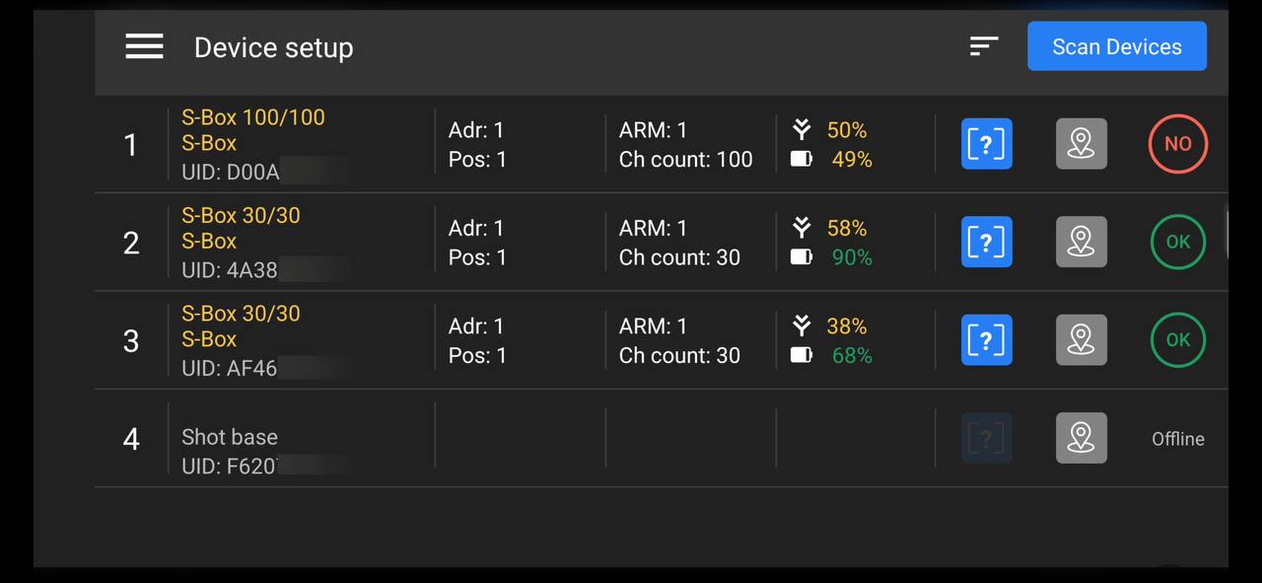Image resolution: width=1262 pixels, height=583 pixels.
Task: Identify device 3 with blue [?] icon
Action: (x=986, y=340)
